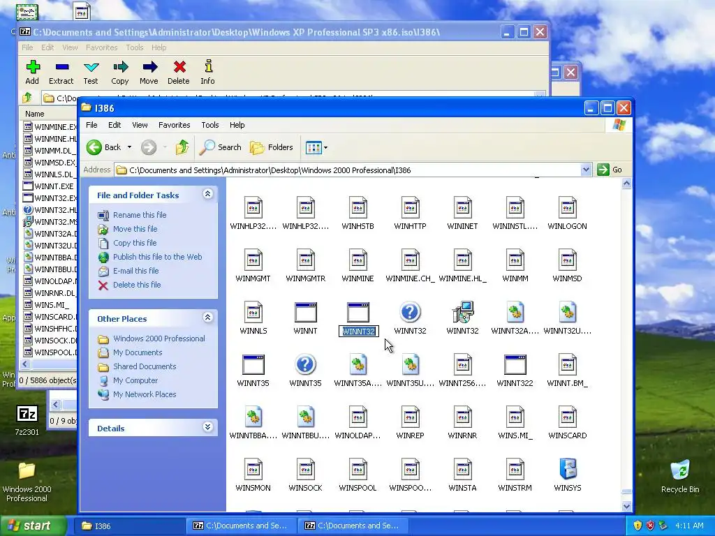The height and width of the screenshot is (536, 715).
Task: Open the View menu in I386 Explorer
Action: tap(140, 125)
